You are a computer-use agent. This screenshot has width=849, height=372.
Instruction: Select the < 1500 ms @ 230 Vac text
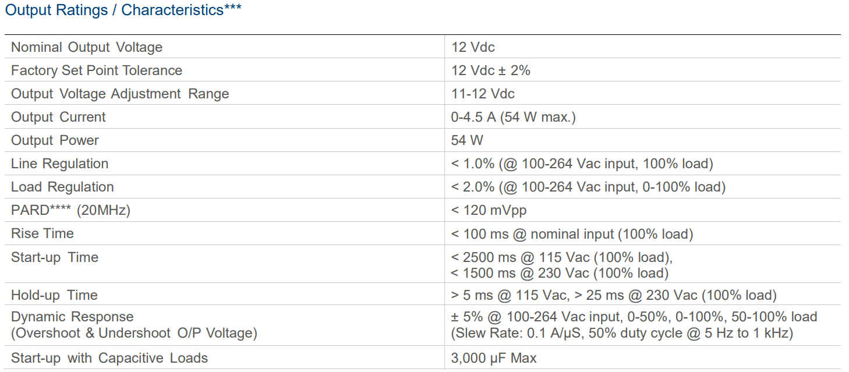click(x=560, y=273)
